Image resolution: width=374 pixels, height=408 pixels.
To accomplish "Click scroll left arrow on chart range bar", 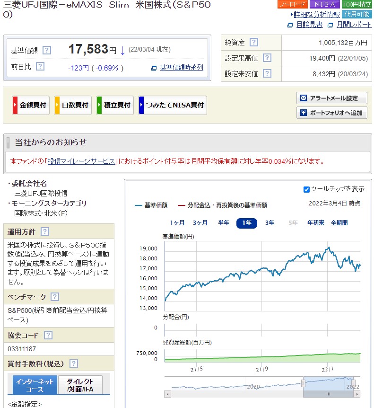I will 167,394.
